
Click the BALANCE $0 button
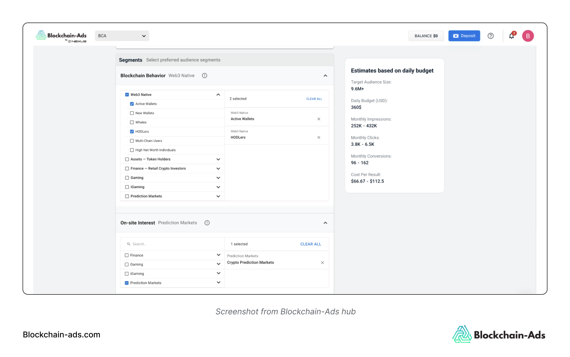tap(426, 36)
